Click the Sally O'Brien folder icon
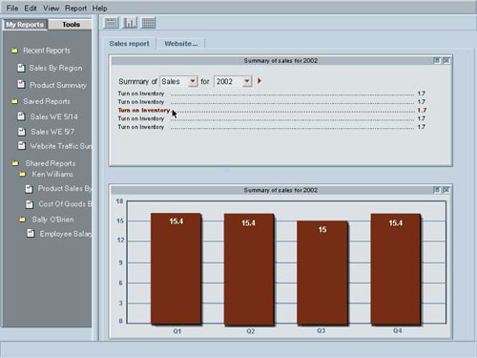Screen dimensions: 477x358 click(x=22, y=220)
